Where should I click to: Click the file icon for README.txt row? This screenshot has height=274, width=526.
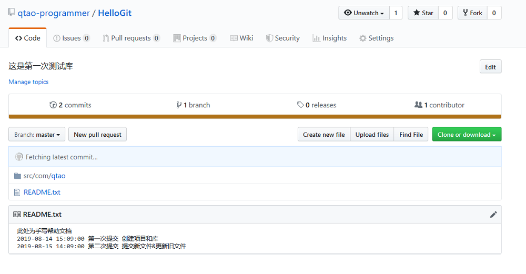point(17,192)
